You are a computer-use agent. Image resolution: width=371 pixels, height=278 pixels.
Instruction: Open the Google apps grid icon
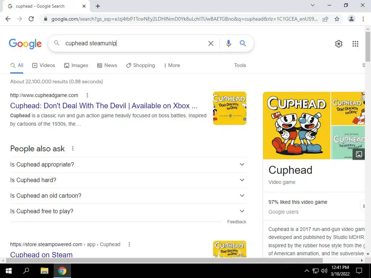pos(355,44)
